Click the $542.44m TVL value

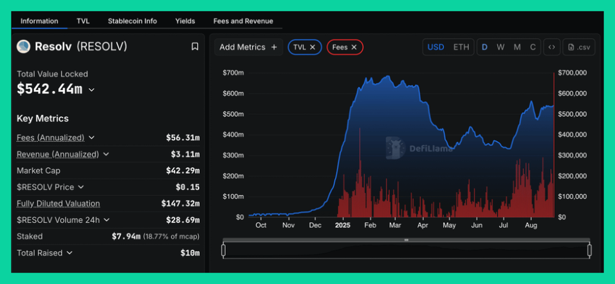pyautogui.click(x=49, y=89)
